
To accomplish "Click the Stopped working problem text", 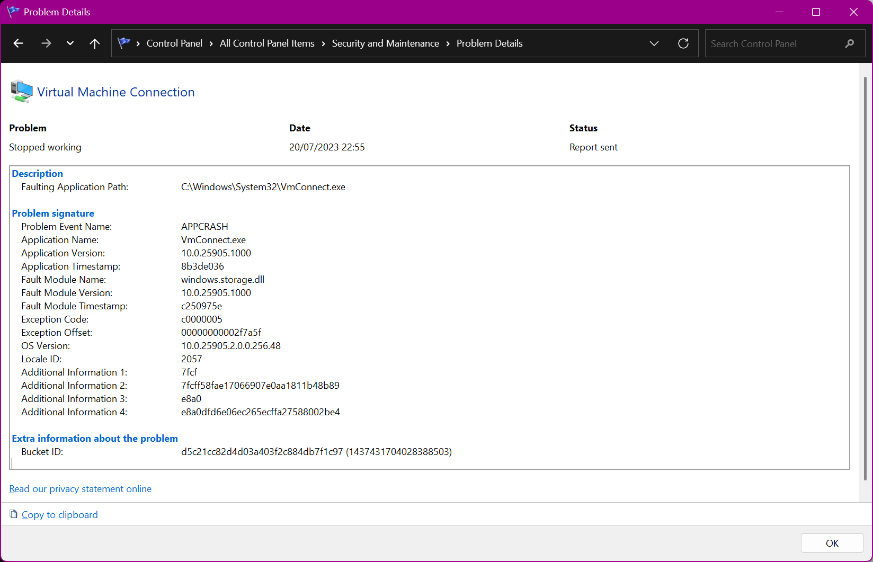I will click(45, 147).
